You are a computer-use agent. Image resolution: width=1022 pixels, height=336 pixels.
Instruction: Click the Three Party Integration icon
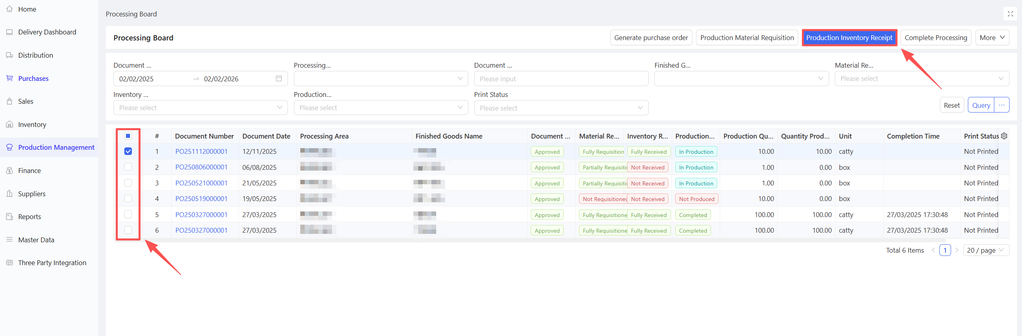(10, 263)
